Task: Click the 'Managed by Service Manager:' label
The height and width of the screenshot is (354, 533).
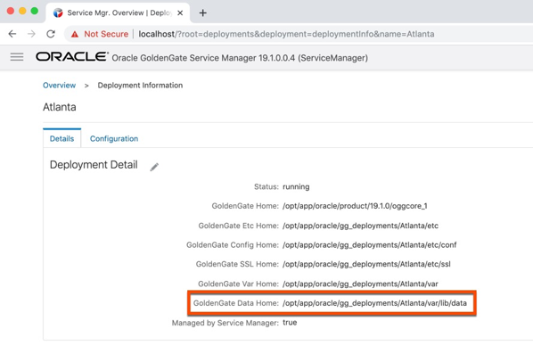Action: (x=225, y=323)
